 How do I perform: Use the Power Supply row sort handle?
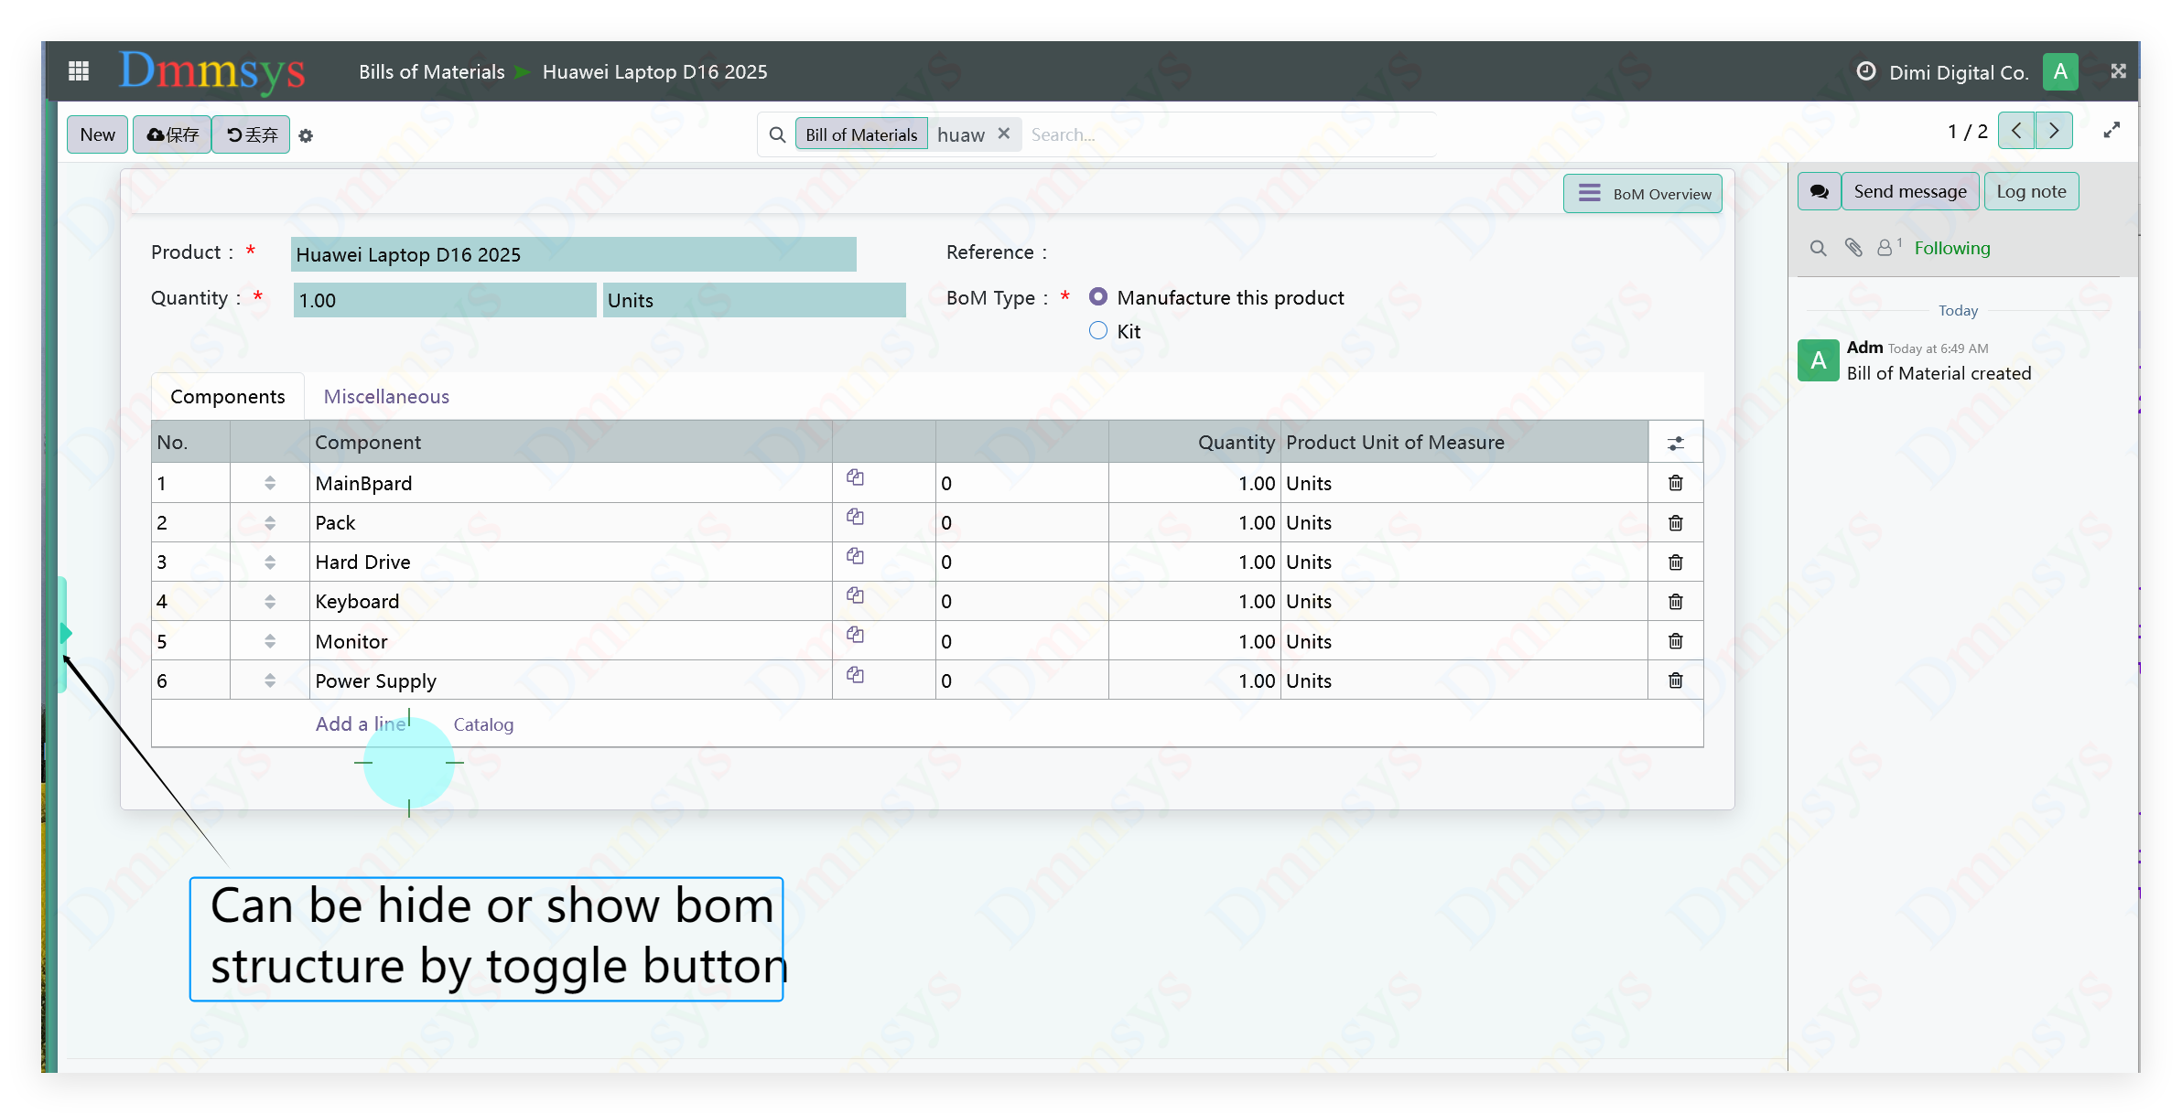coord(269,680)
